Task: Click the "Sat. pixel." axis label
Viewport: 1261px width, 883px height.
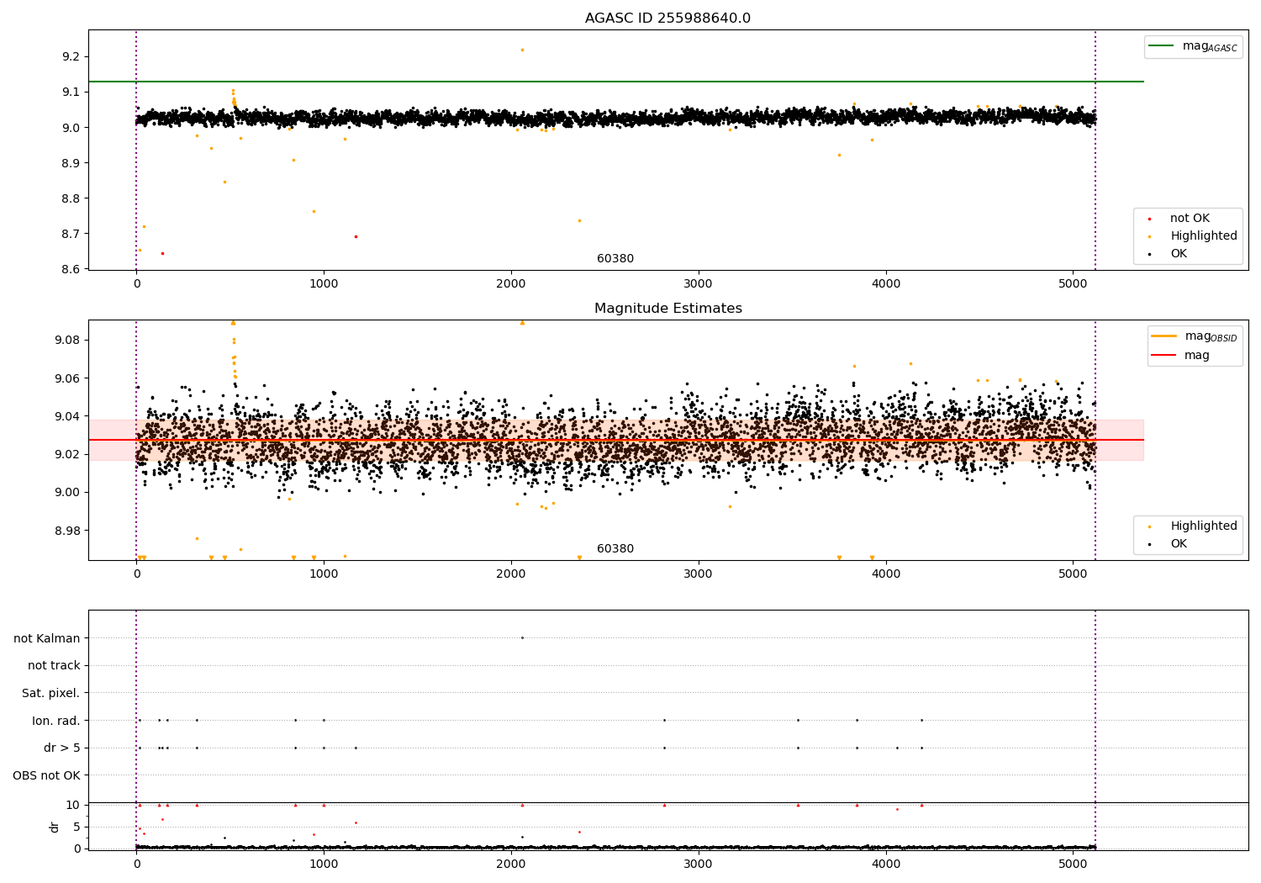Action: [51, 693]
